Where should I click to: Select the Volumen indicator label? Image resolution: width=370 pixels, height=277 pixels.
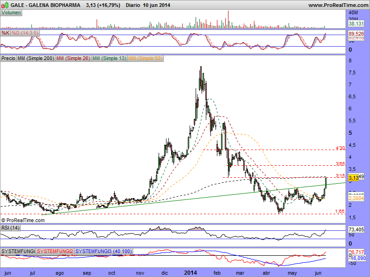pyautogui.click(x=11, y=13)
